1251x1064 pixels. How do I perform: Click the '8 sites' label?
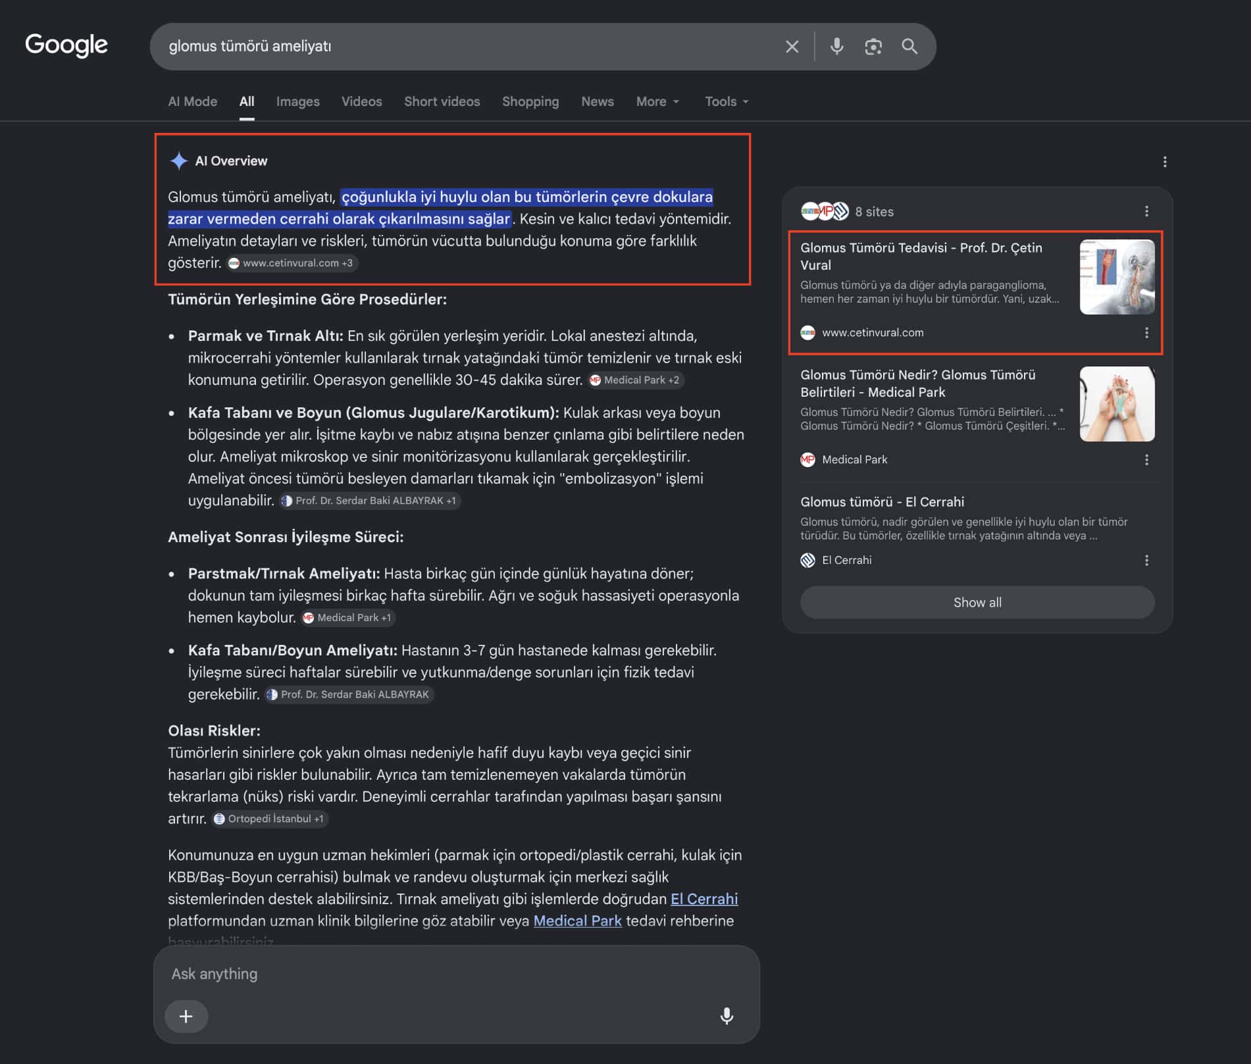point(874,211)
